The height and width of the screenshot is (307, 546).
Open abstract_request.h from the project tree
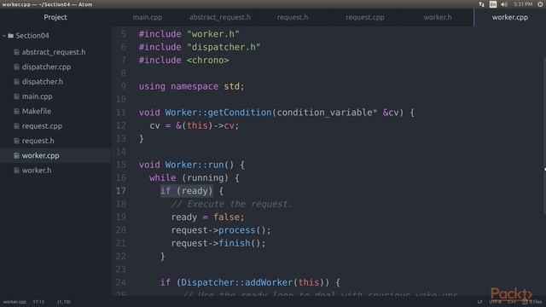[54, 52]
